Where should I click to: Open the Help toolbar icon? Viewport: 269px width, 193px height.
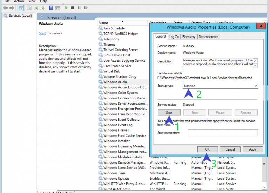coord(51,8)
